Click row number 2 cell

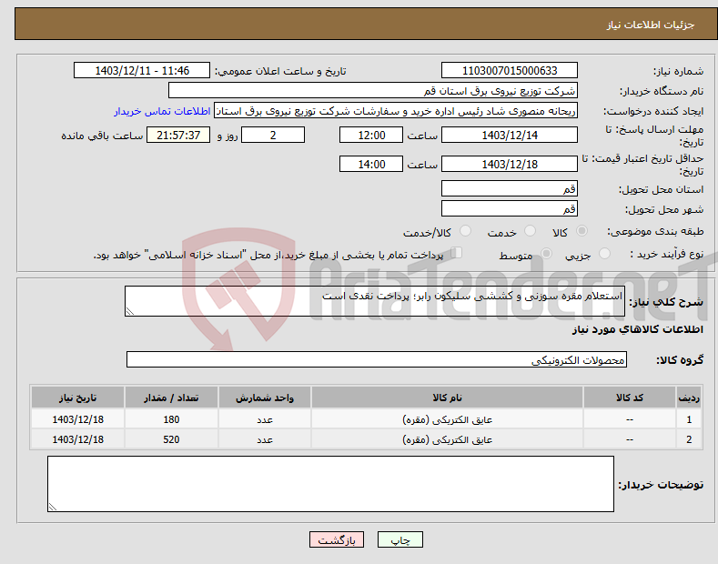point(689,439)
